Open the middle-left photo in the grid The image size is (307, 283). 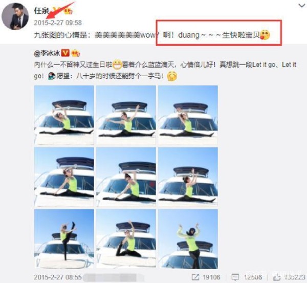[x=64, y=177]
